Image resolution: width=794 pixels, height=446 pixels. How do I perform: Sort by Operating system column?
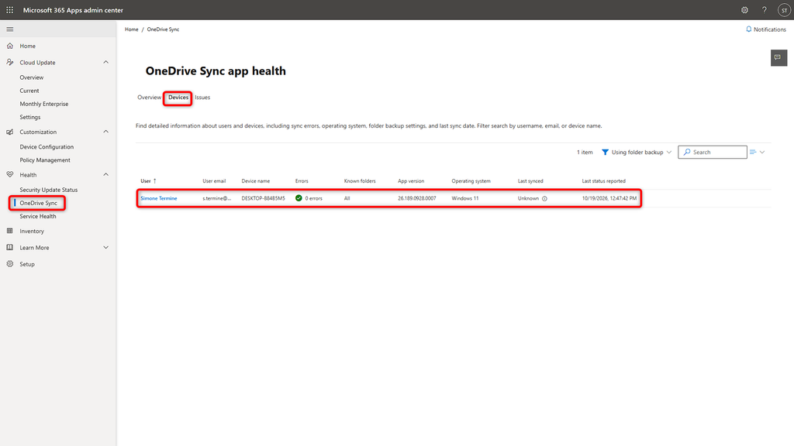click(471, 181)
